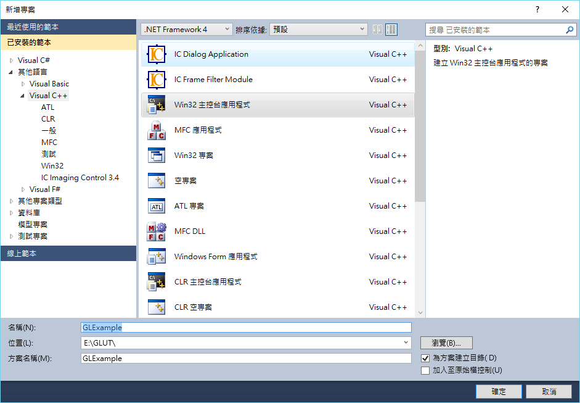The width and height of the screenshot is (580, 403).
Task: Click the Win32 主控台應用程式 console icon
Action: coord(157,105)
